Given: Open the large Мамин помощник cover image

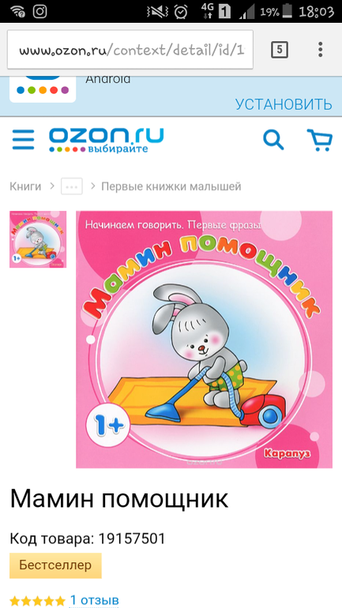Looking at the screenshot, I should (x=205, y=340).
